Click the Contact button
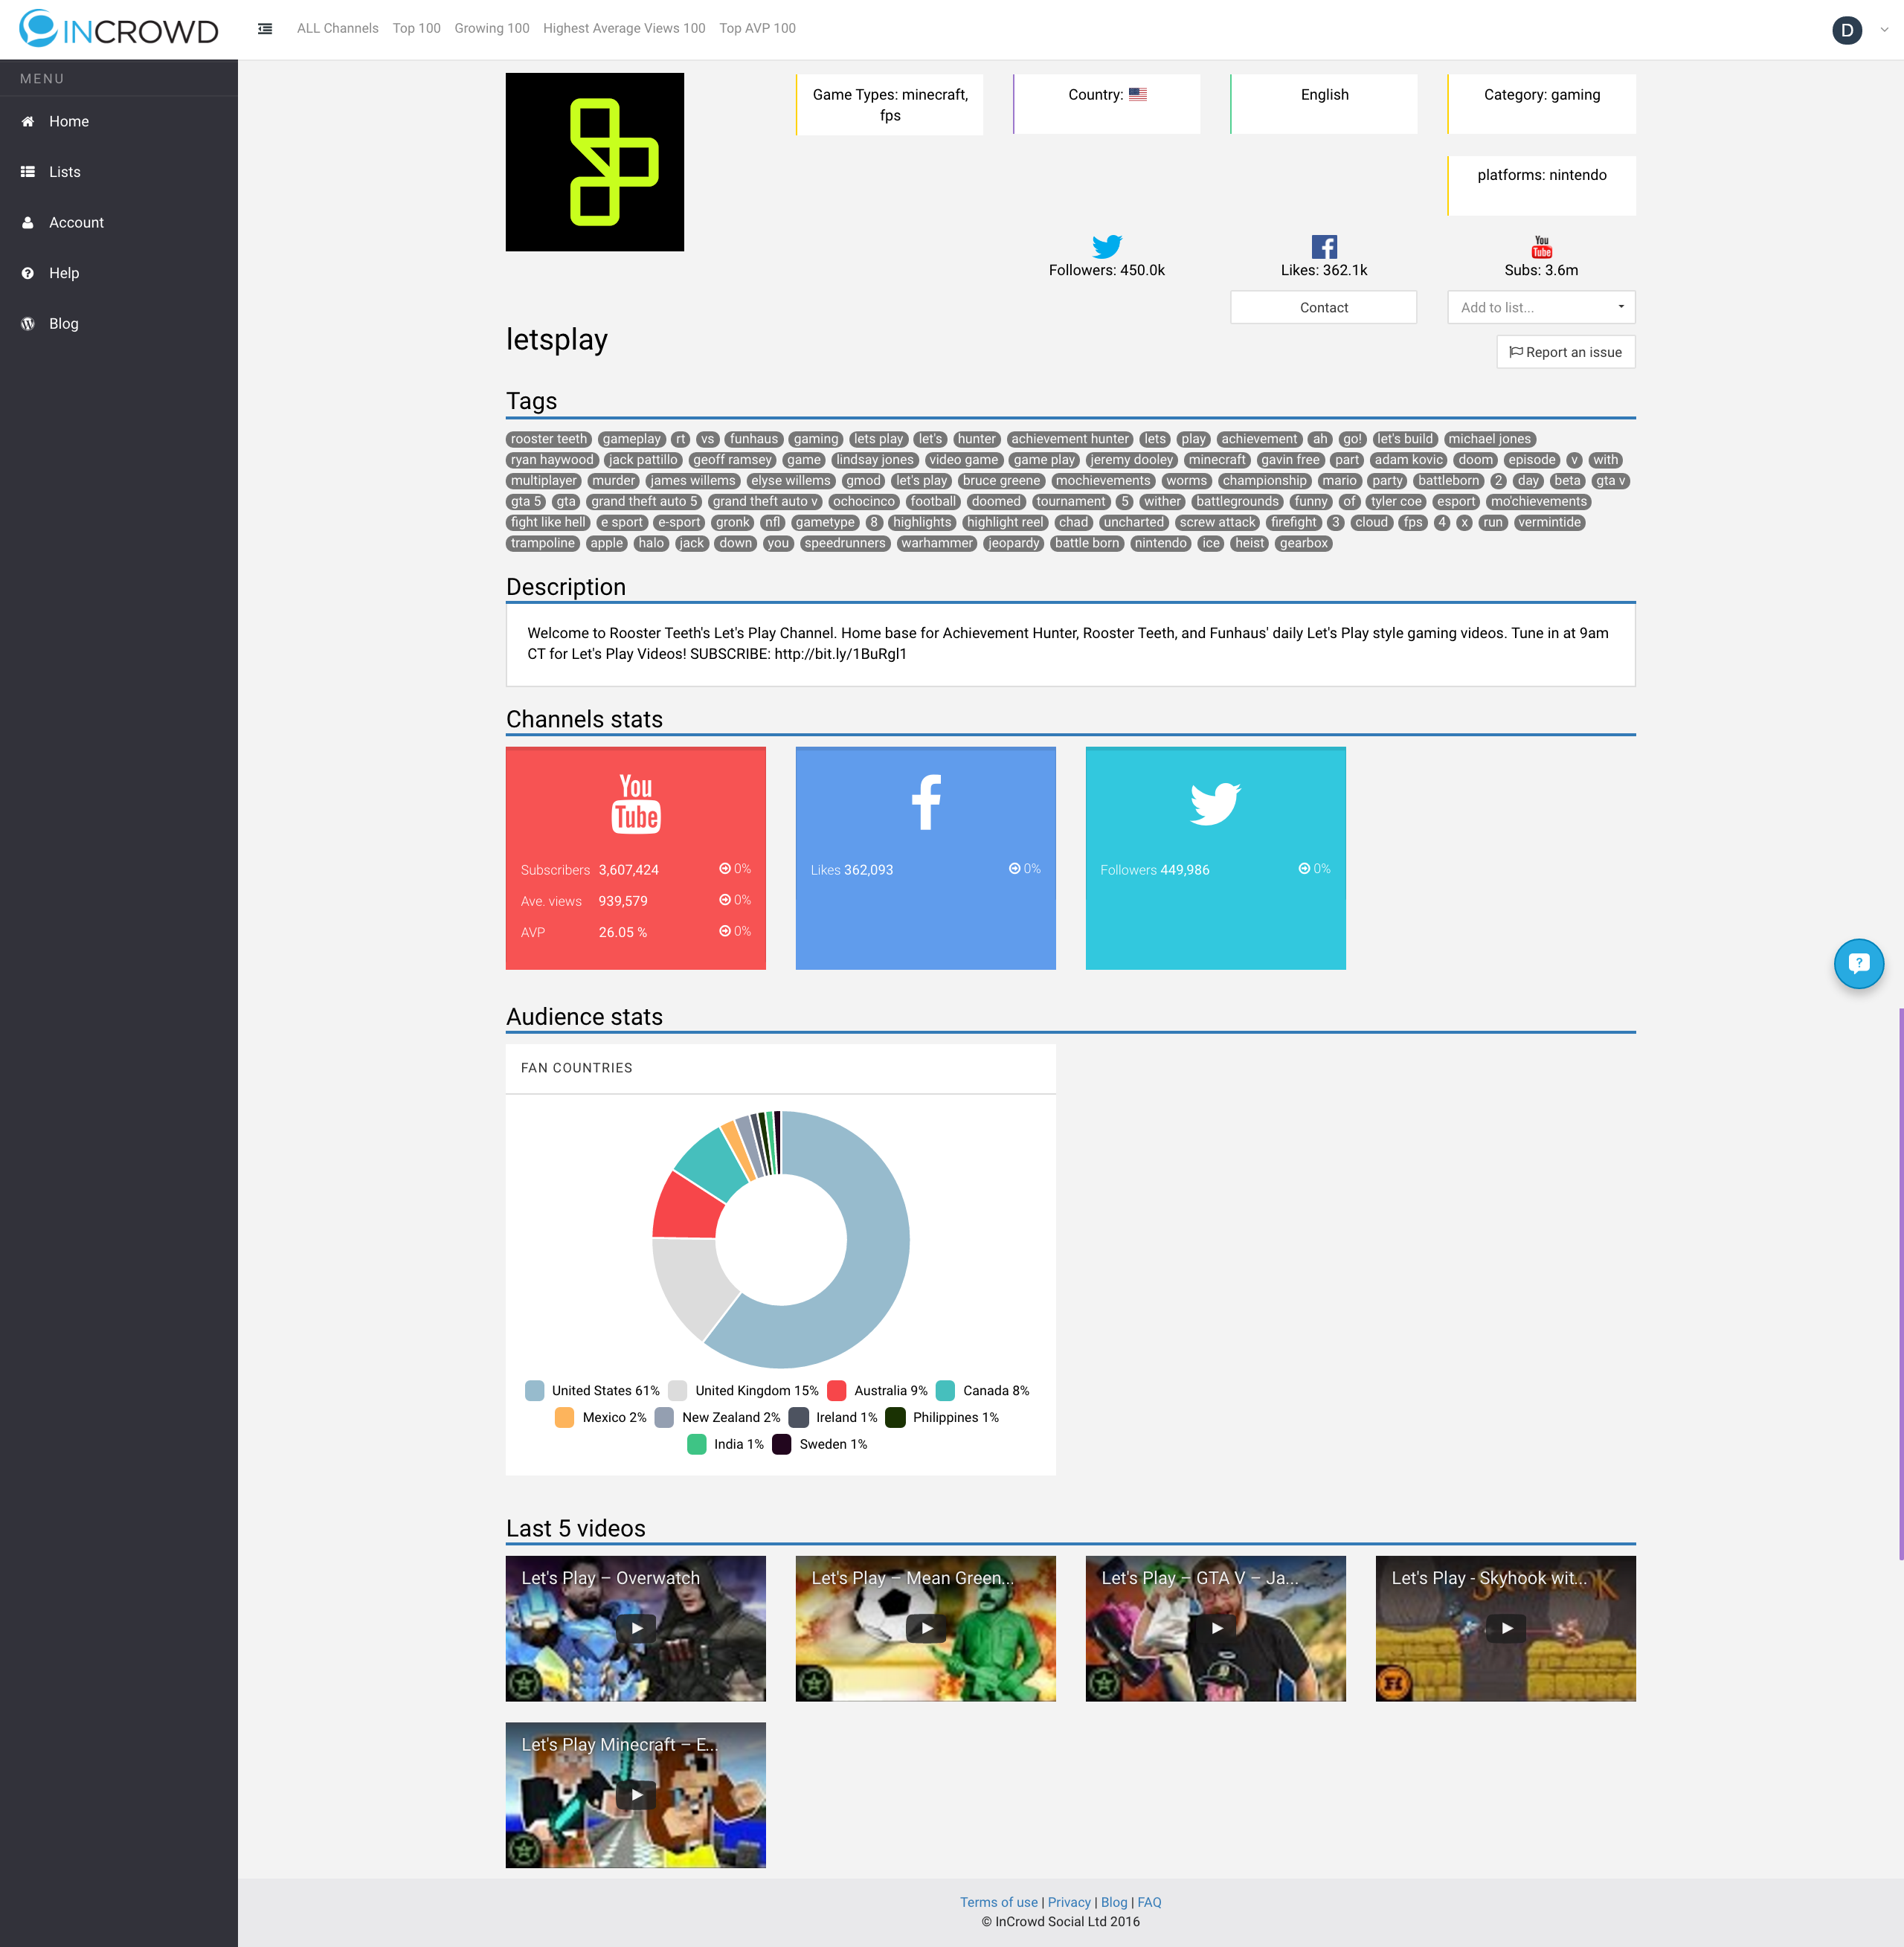 (1322, 307)
